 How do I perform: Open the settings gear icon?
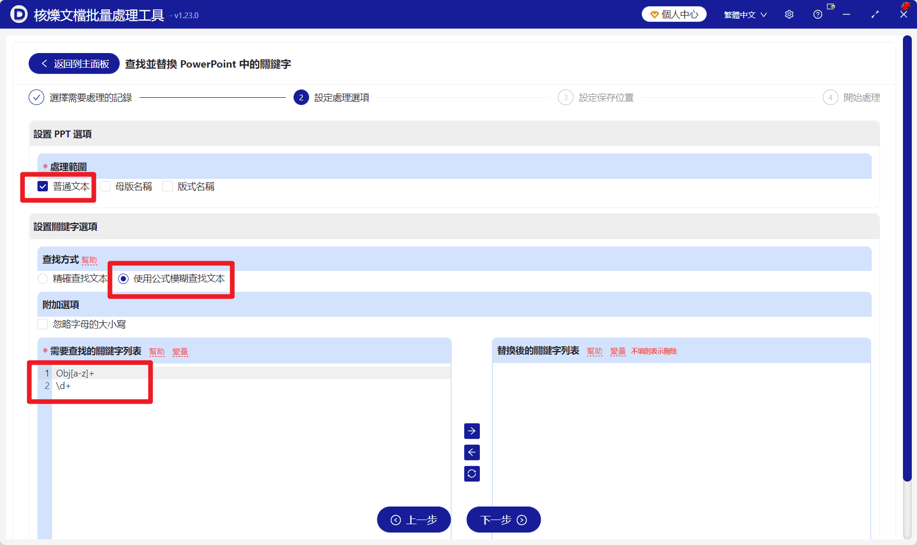789,15
